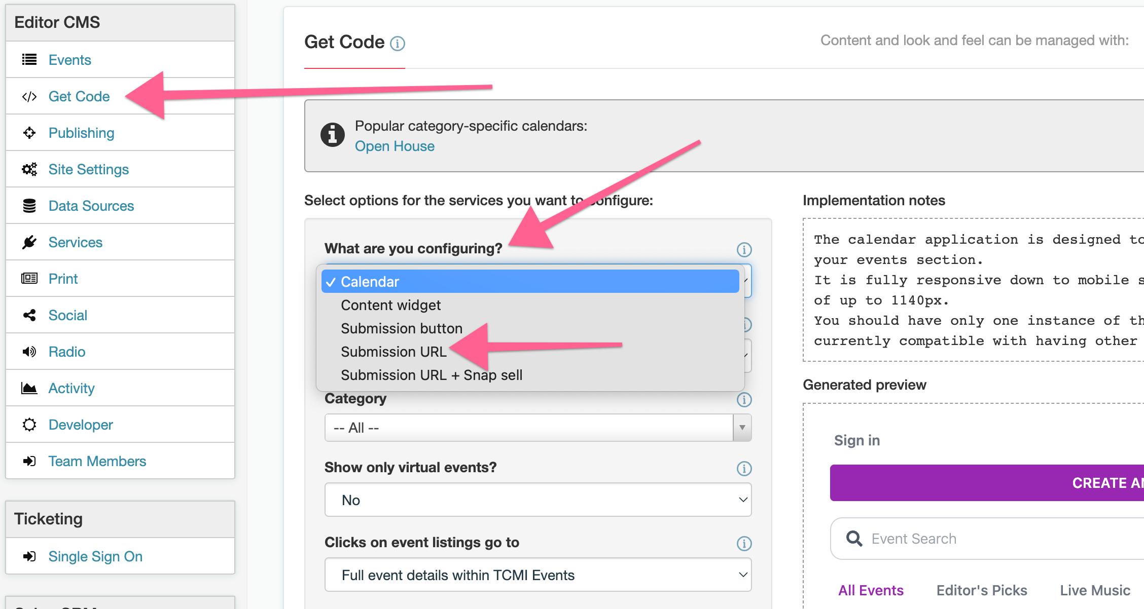The image size is (1144, 609).
Task: Open the Open House calendar link
Action: click(x=395, y=146)
